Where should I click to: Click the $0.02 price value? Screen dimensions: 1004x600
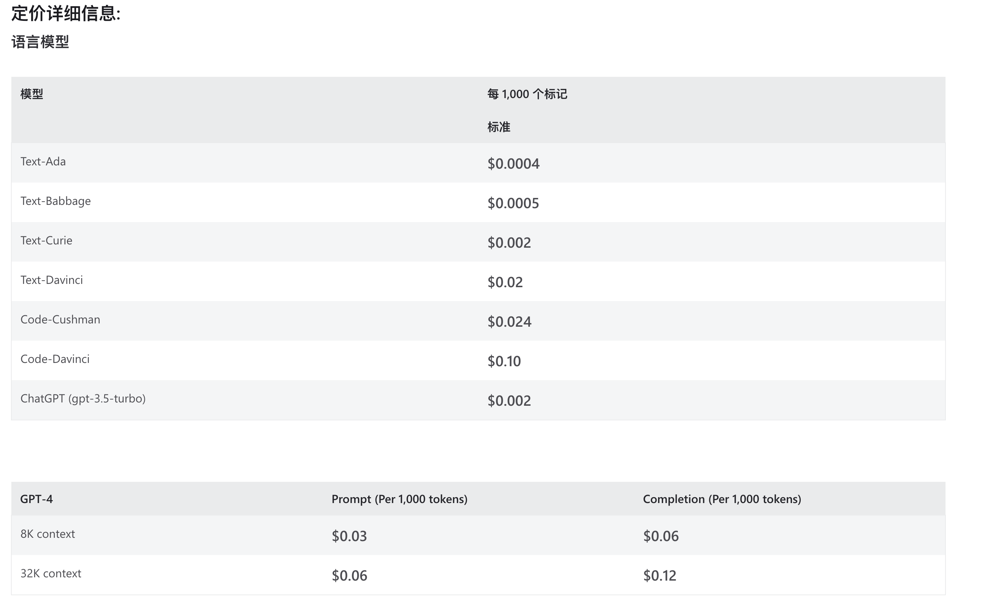coord(505,282)
